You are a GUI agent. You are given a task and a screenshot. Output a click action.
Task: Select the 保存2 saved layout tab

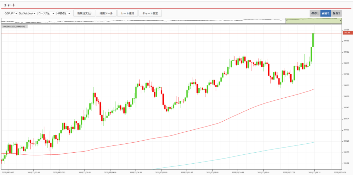[325, 13]
